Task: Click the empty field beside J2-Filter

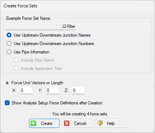Action: click(x=114, y=26)
